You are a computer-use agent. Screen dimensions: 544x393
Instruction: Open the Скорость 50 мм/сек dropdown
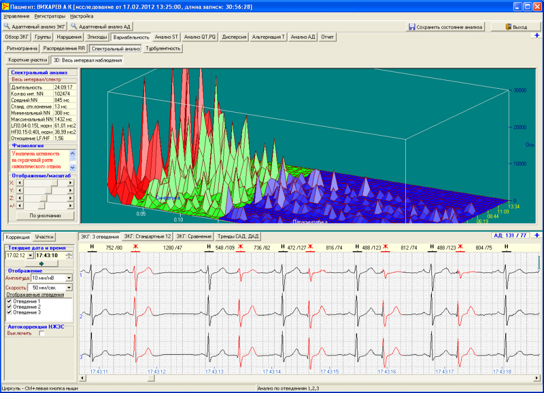point(69,287)
